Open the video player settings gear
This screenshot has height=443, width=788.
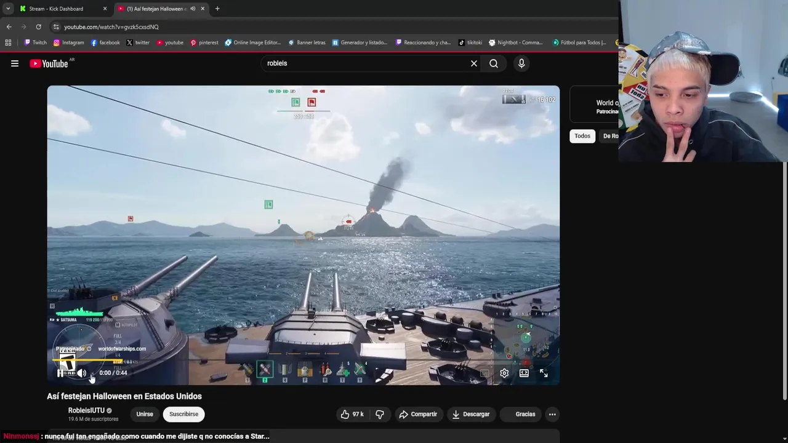pyautogui.click(x=504, y=373)
